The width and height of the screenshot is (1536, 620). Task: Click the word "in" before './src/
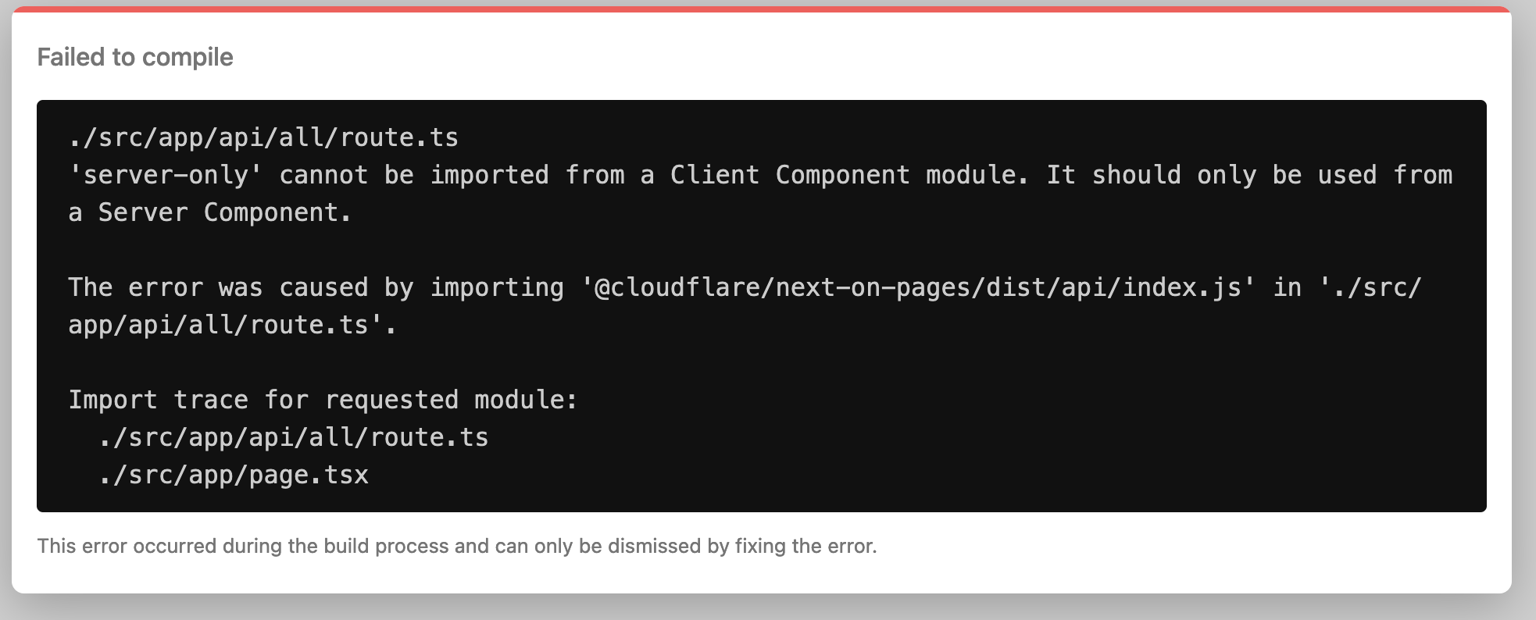click(x=1287, y=287)
